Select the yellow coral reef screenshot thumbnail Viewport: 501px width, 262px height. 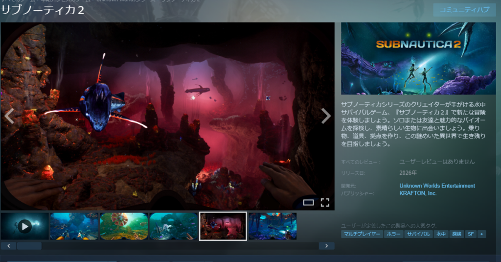pos(124,226)
